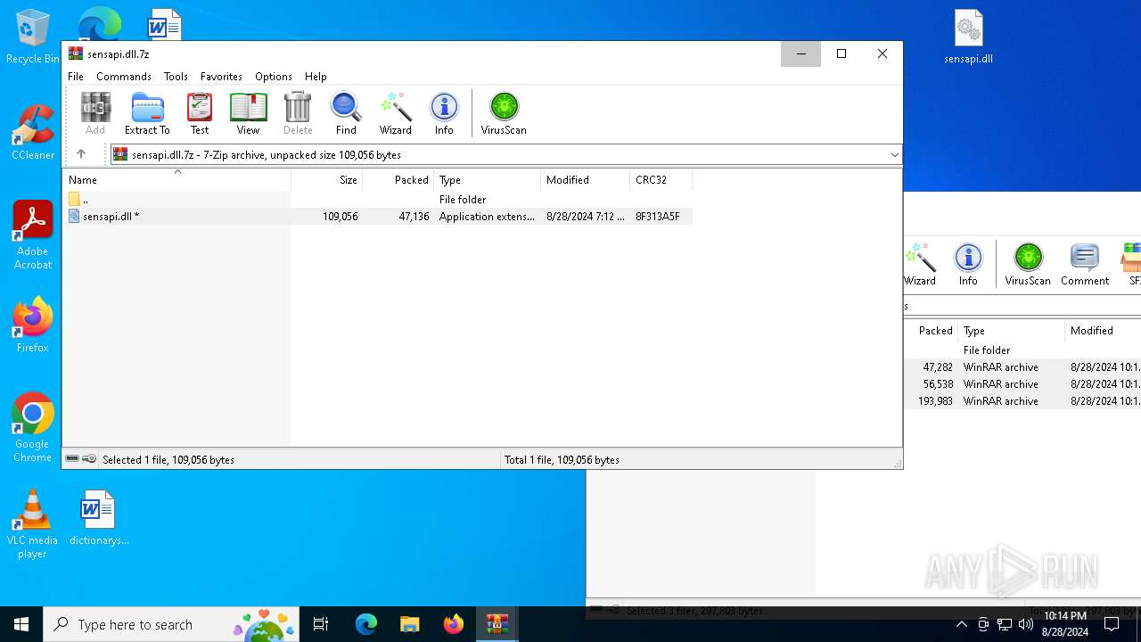Viewport: 1141px width, 642px height.
Task: Open the Help menu
Action: coord(316,77)
